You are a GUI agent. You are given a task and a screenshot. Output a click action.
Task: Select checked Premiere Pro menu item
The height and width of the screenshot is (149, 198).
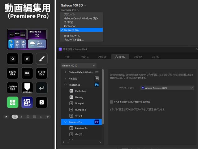point(81,30)
